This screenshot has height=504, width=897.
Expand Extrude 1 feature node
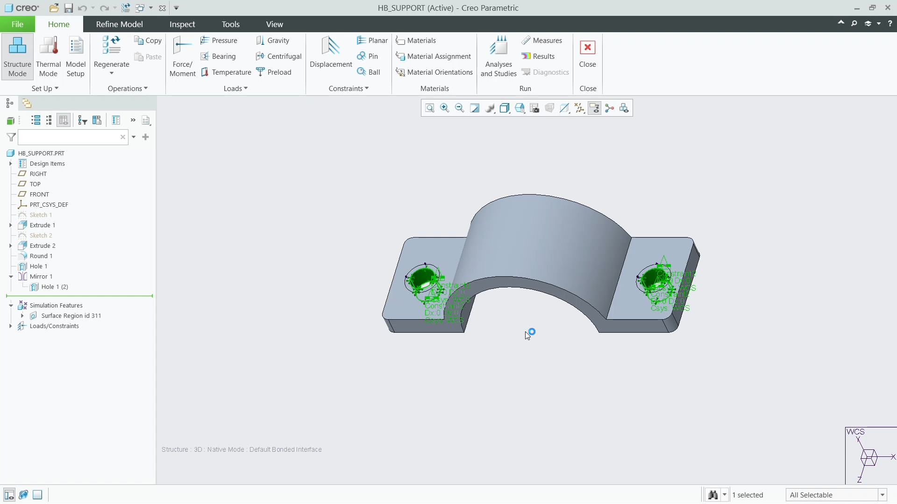tap(11, 225)
